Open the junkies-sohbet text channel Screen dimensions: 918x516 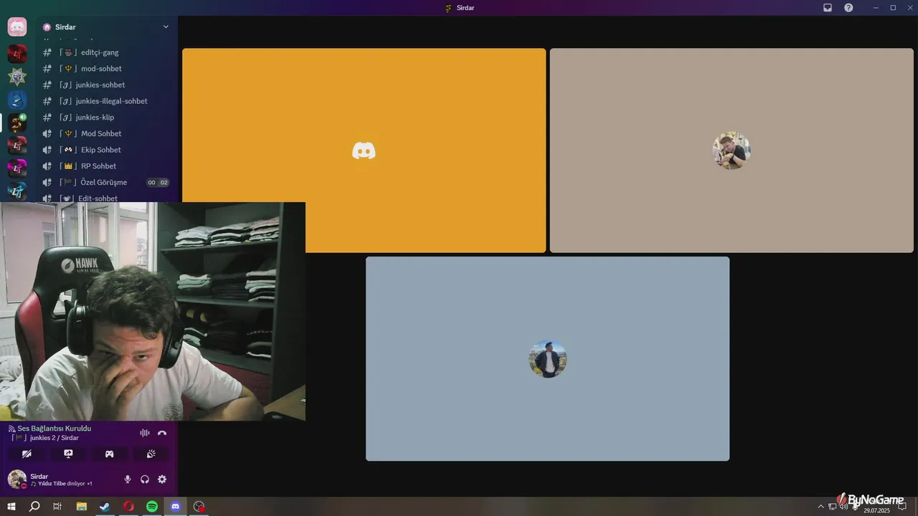click(106, 85)
